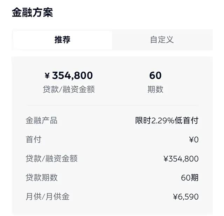The height and width of the screenshot is (216, 224).
Task: Click the 贷款/融资金额 label in the details list
Action: click(51, 159)
